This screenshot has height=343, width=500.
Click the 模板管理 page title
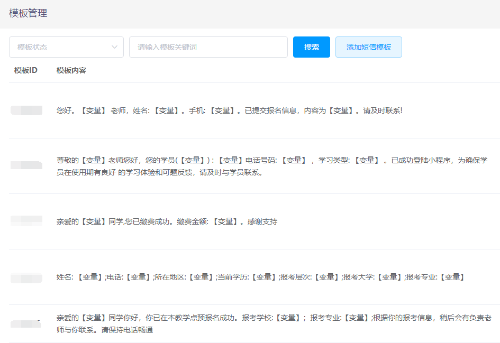click(28, 13)
